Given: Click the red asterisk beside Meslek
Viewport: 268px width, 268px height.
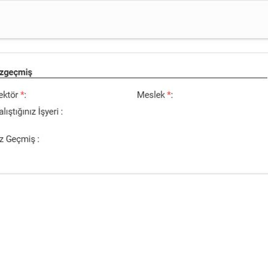Looking at the screenshot, I should tap(169, 94).
